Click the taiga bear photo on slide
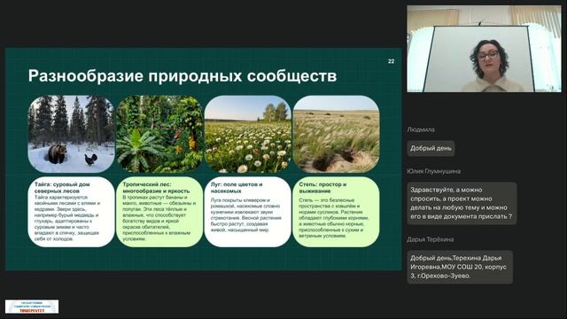The height and width of the screenshot is (319, 567). pos(71,134)
